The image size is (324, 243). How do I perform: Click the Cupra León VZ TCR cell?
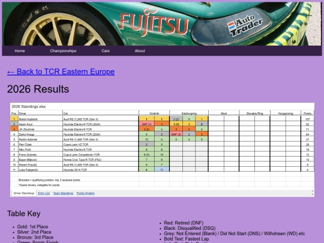[x=101, y=145]
